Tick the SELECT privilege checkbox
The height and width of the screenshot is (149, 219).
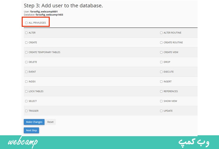point(26,101)
